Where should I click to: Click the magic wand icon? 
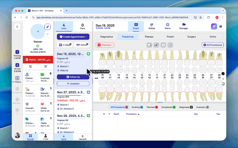tap(214, 27)
